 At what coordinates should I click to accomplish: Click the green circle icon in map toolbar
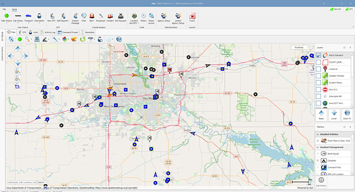[x=20, y=39]
